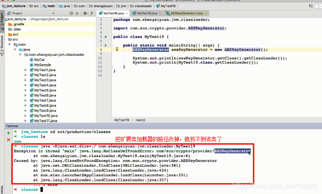Click the build icon in top-right toolbar

[x=311, y=6]
